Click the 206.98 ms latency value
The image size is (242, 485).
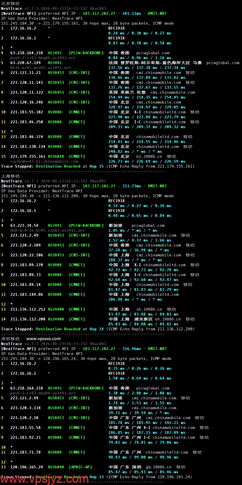coord(118,299)
